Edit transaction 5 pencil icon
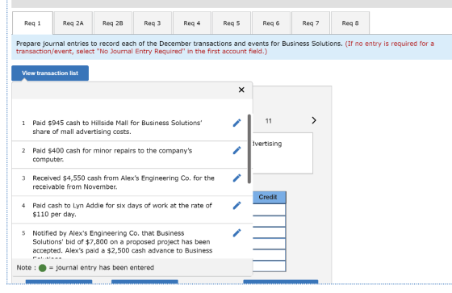The height and width of the screenshot is (293, 452). [x=236, y=233]
